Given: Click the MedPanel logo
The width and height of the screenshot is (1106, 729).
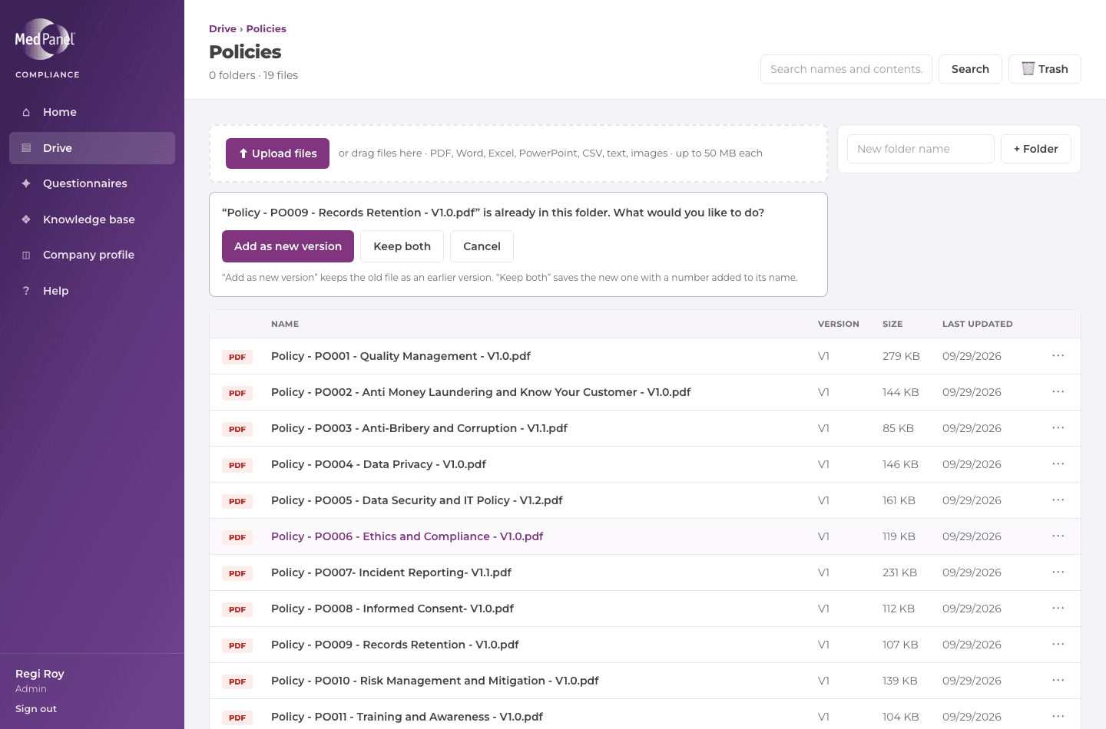Looking at the screenshot, I should coord(45,39).
